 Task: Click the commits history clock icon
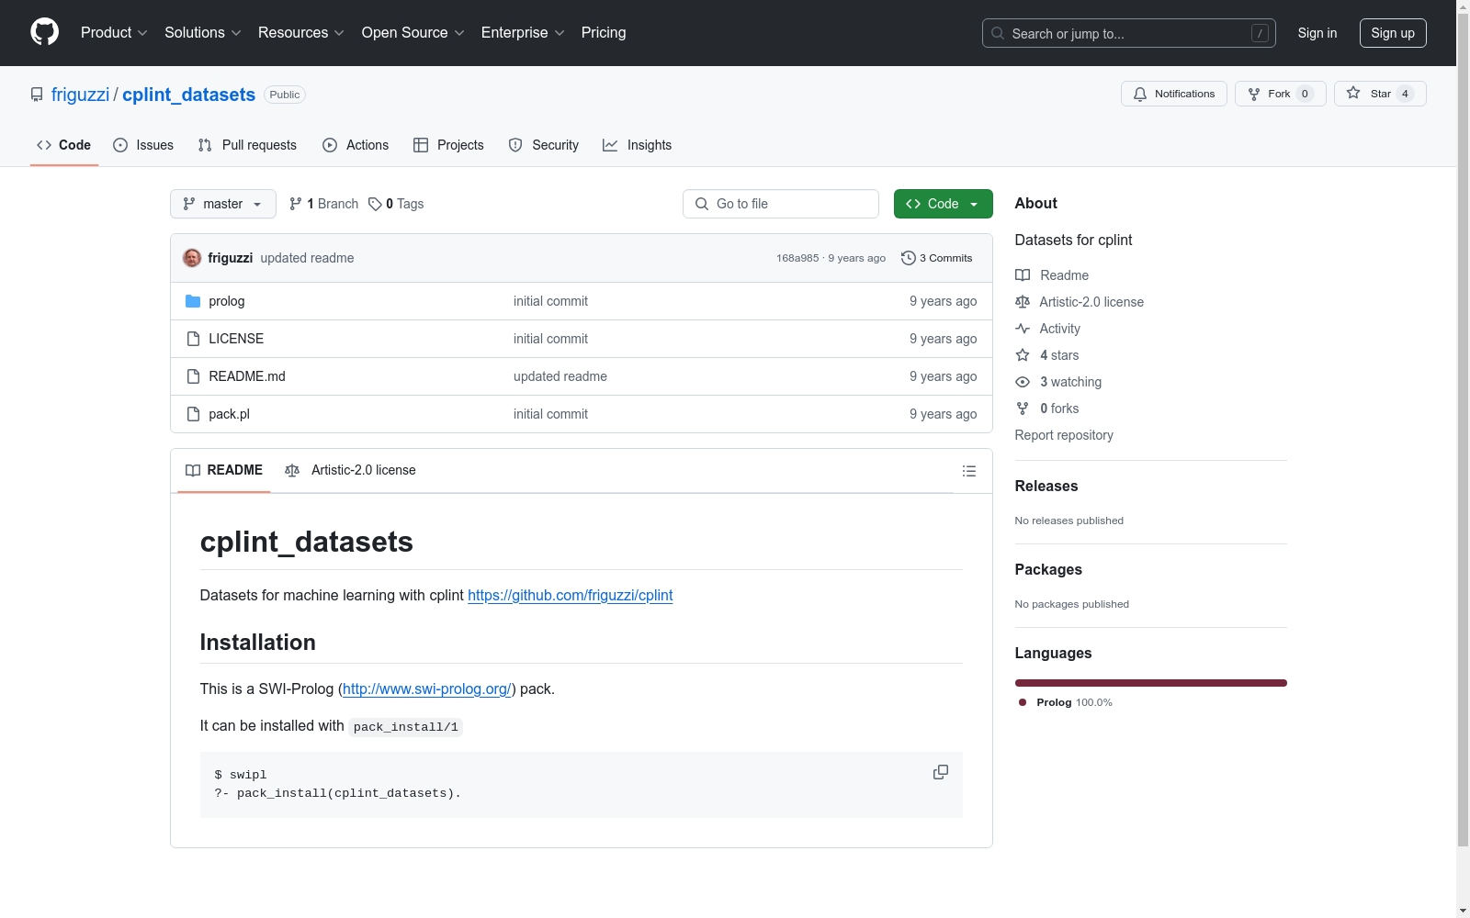[909, 258]
